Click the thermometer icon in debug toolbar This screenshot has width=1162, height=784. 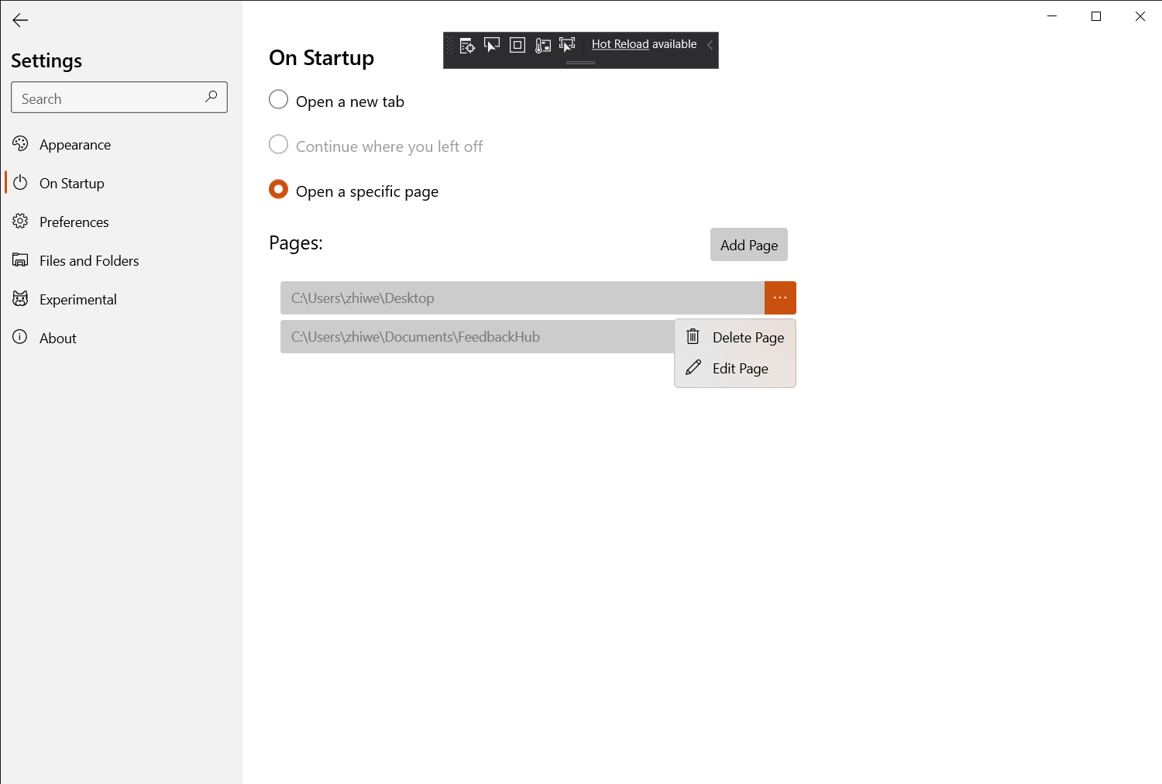click(543, 46)
